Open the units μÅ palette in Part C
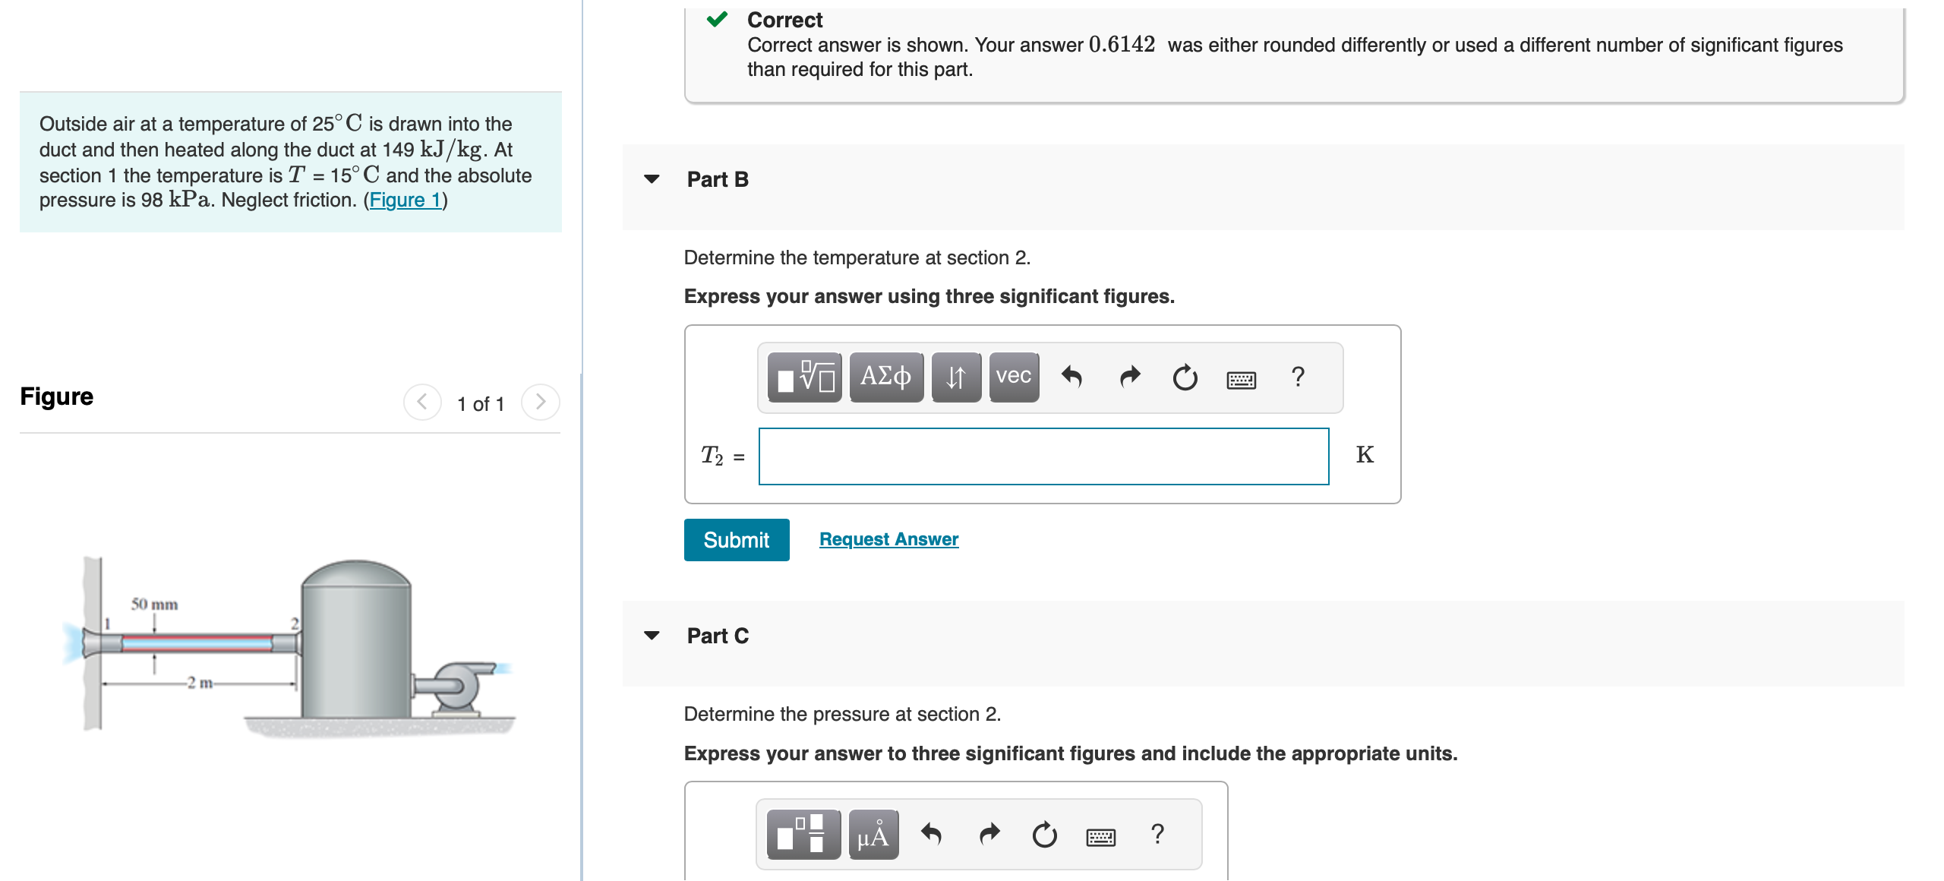 click(872, 834)
